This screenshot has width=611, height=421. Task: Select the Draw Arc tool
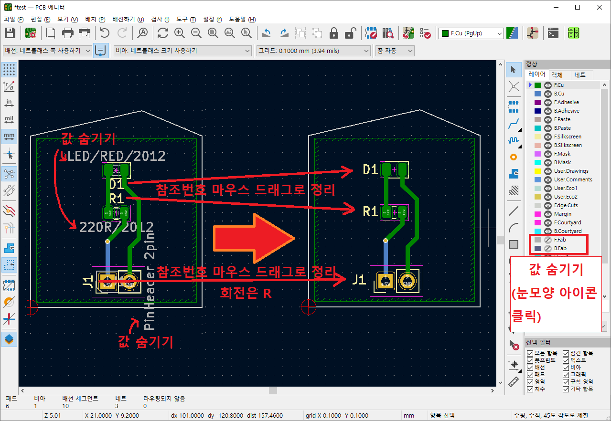coord(514,227)
